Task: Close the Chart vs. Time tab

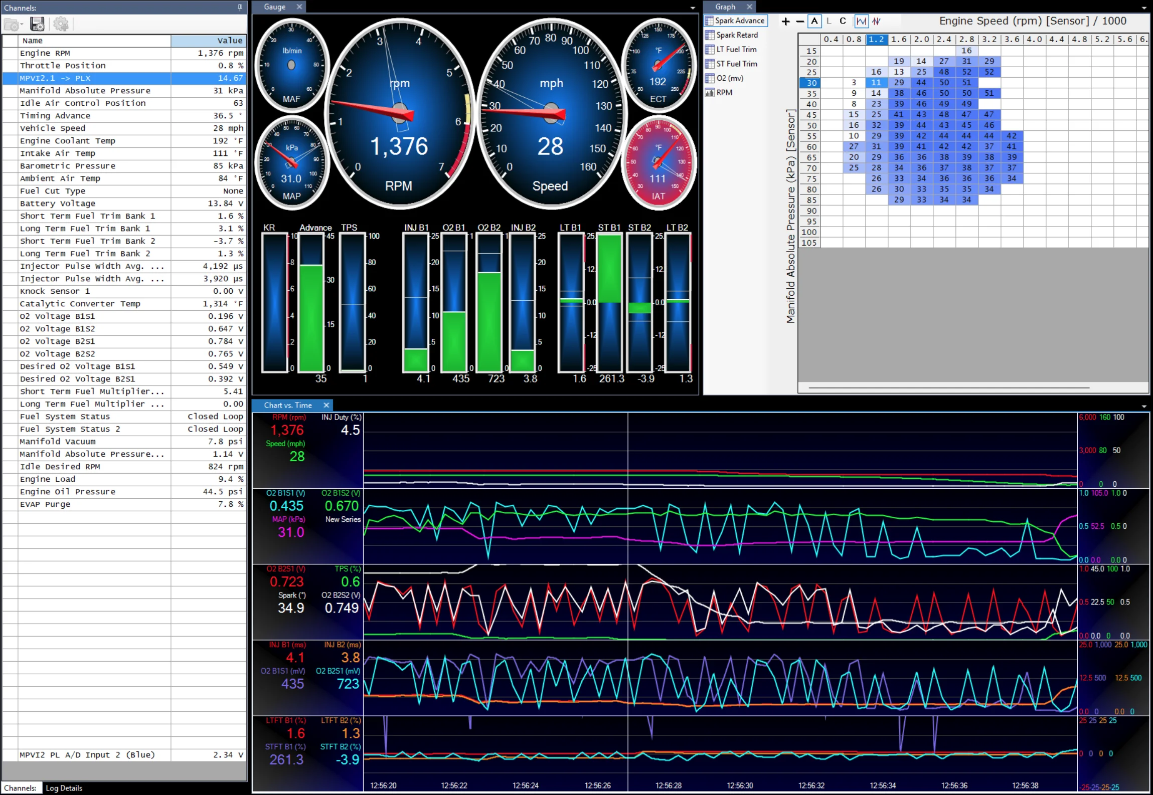Action: (x=326, y=405)
